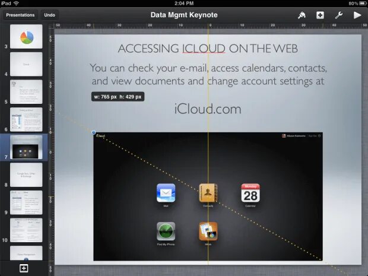Tap the account name in the image header

296,136
